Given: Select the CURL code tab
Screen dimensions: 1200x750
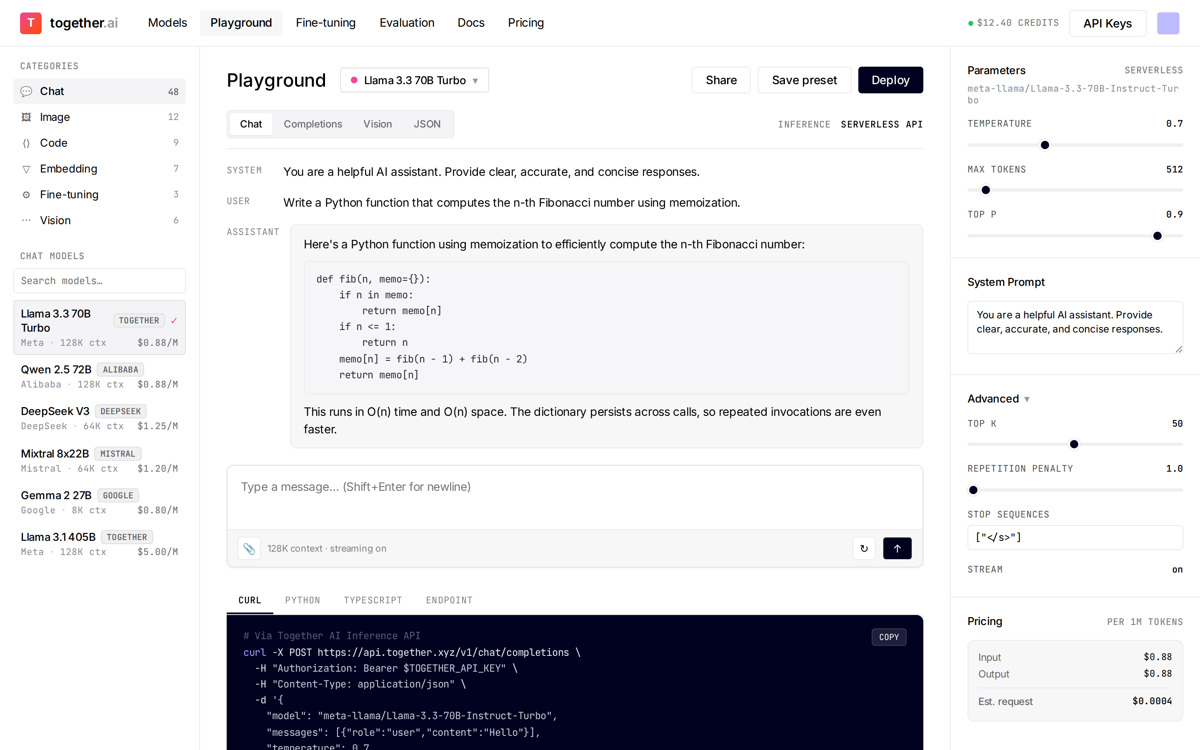Looking at the screenshot, I should [250, 600].
